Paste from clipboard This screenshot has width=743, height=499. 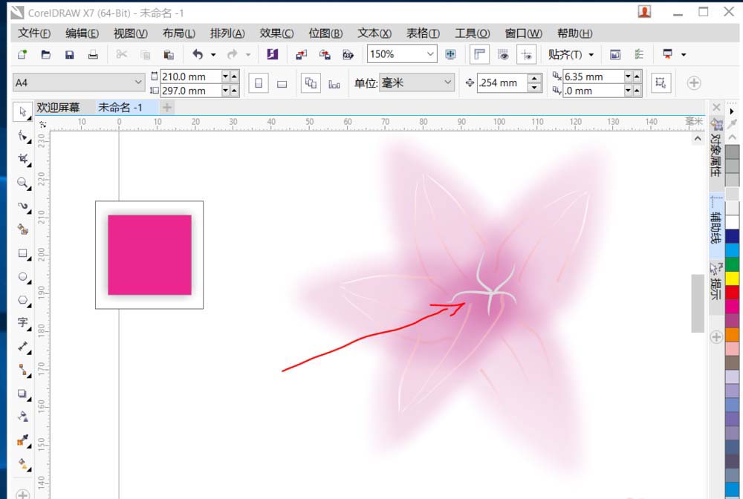(169, 54)
